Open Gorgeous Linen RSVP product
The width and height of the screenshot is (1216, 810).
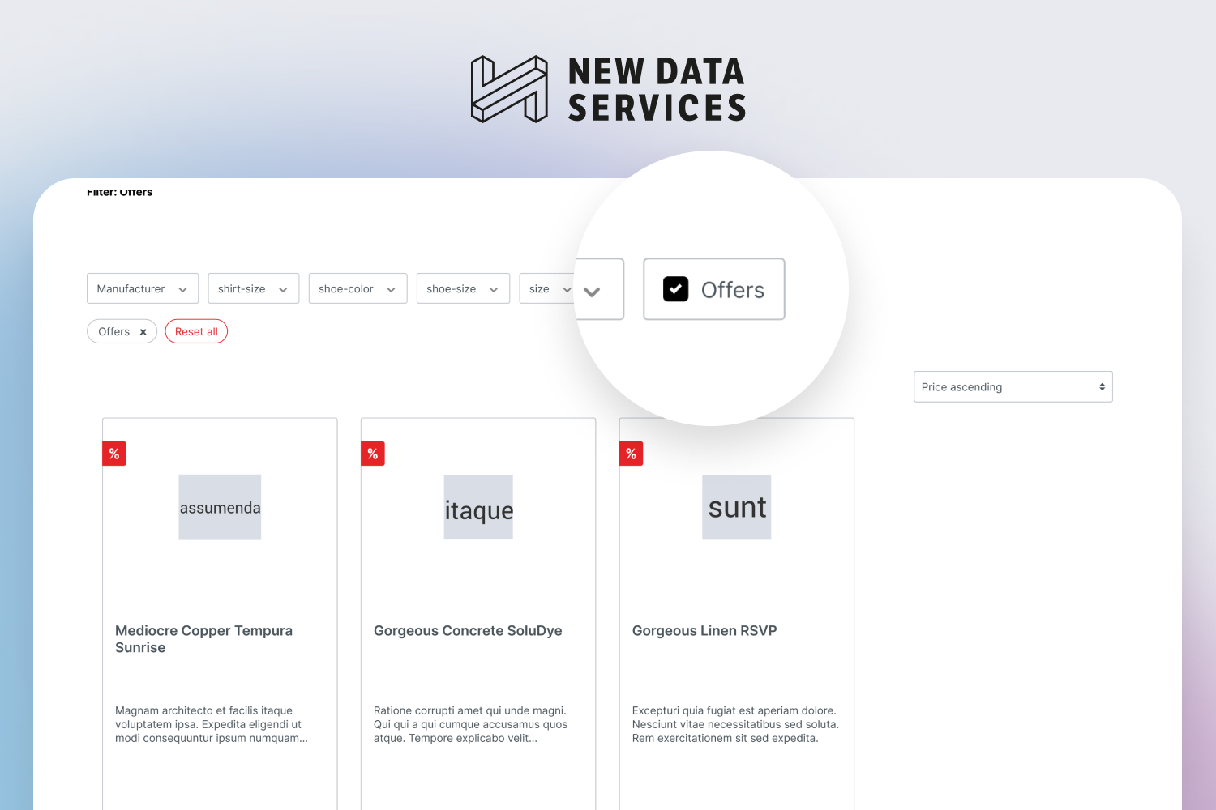pos(704,631)
